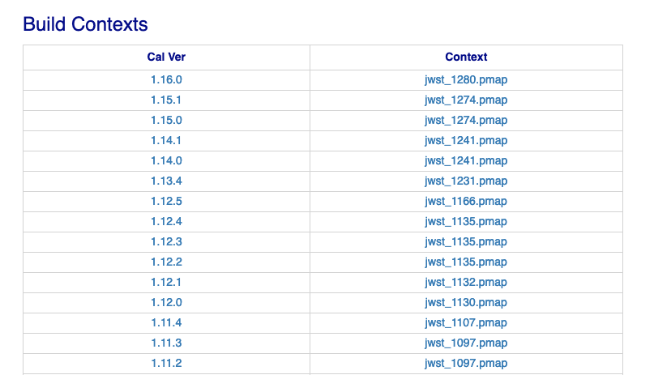The width and height of the screenshot is (654, 375).
Task: Open jwst_1097.pmap in the 1.11.2 row
Action: point(466,363)
